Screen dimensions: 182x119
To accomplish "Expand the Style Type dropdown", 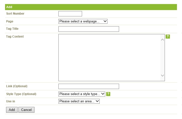I will coord(82,94).
